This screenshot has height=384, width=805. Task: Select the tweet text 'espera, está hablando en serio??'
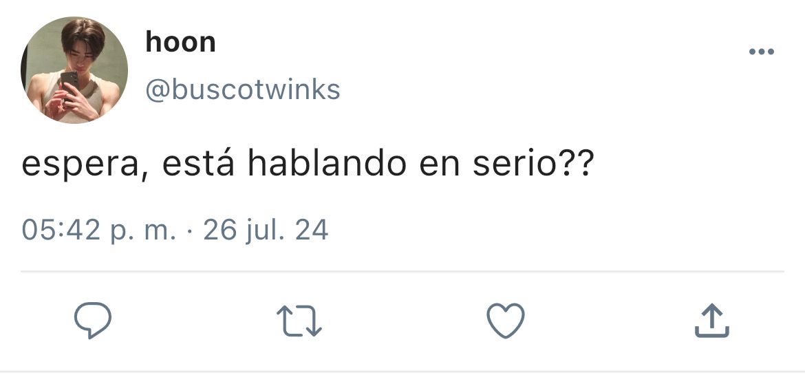click(307, 164)
